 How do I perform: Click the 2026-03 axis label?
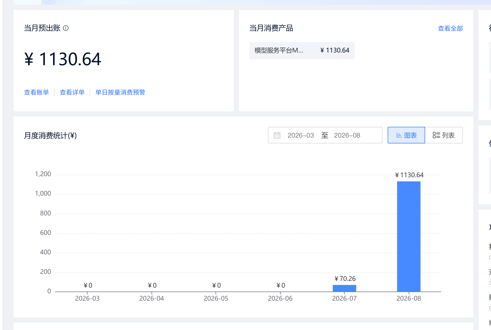87,299
